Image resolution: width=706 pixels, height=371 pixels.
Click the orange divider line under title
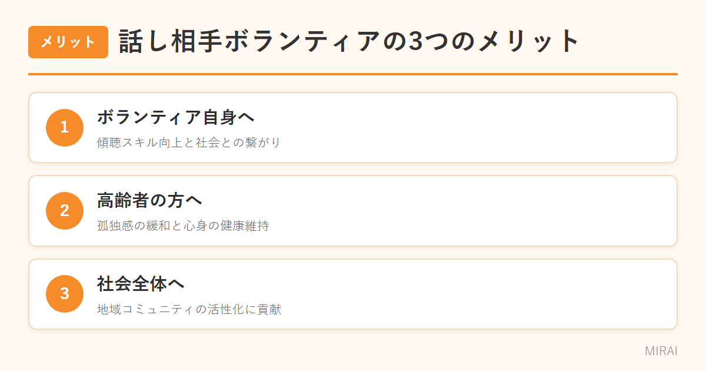(x=353, y=74)
